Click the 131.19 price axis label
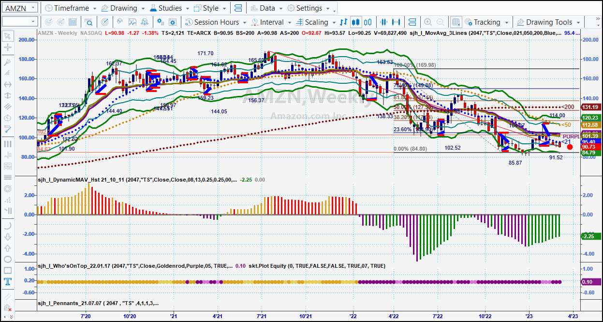The width and height of the screenshot is (603, 322). tap(590, 107)
